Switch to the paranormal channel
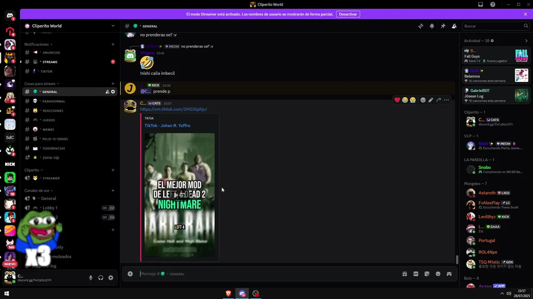The width and height of the screenshot is (533, 299). pos(70,101)
